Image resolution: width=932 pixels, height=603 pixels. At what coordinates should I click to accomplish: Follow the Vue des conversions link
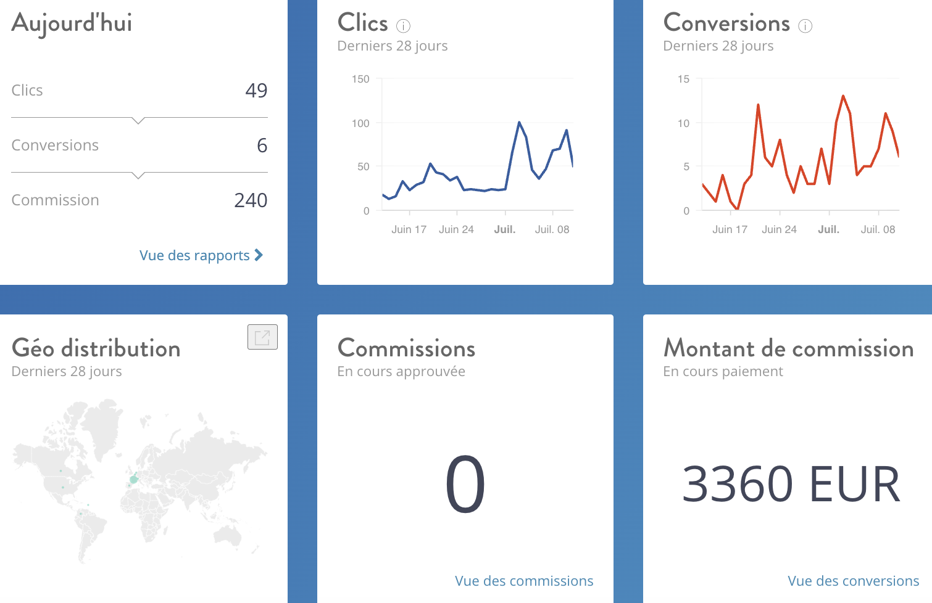point(853,581)
